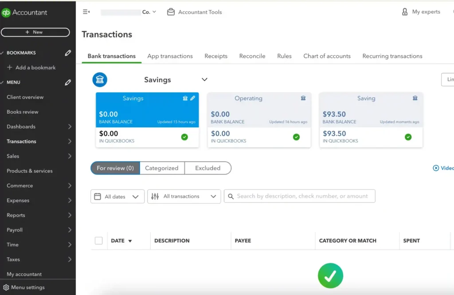Expand Commerce submenu arrow

click(70, 186)
